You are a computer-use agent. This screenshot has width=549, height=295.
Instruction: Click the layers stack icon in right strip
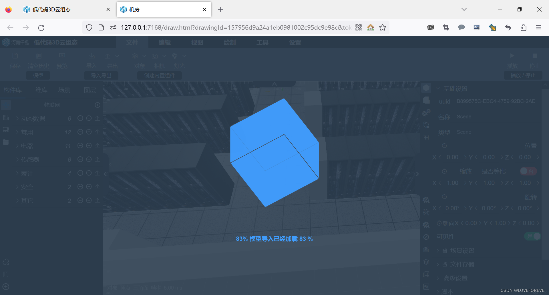[x=426, y=262]
